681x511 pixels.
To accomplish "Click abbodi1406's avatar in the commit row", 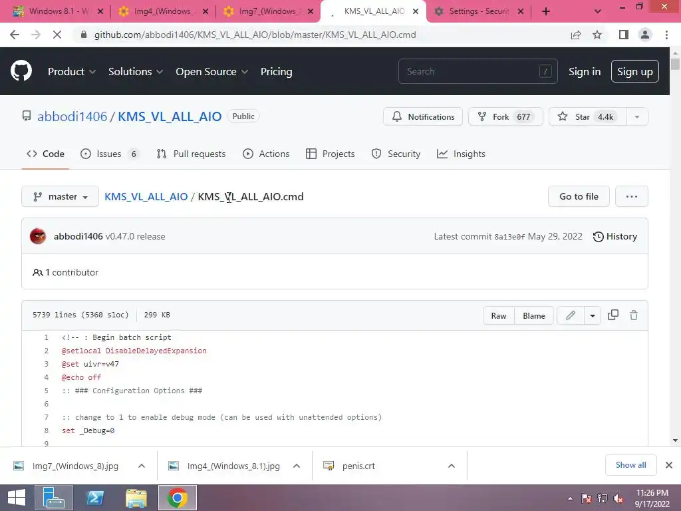I will pyautogui.click(x=38, y=236).
